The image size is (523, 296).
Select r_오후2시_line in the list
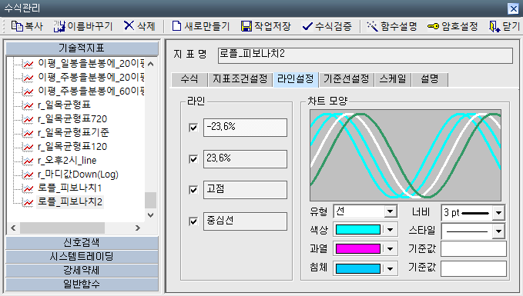67,161
